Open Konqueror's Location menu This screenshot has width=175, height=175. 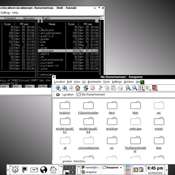point(59,82)
